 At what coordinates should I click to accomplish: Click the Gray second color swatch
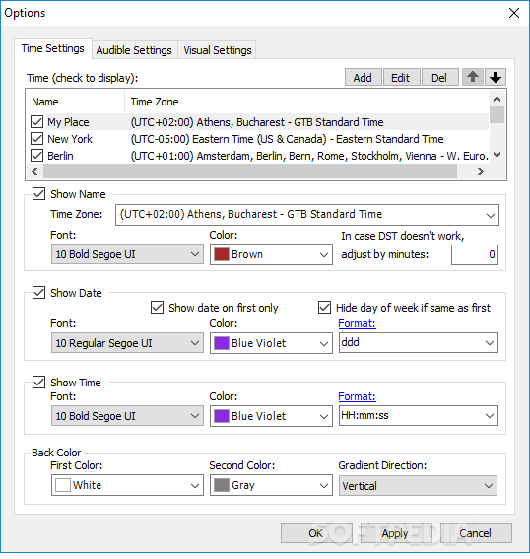222,485
